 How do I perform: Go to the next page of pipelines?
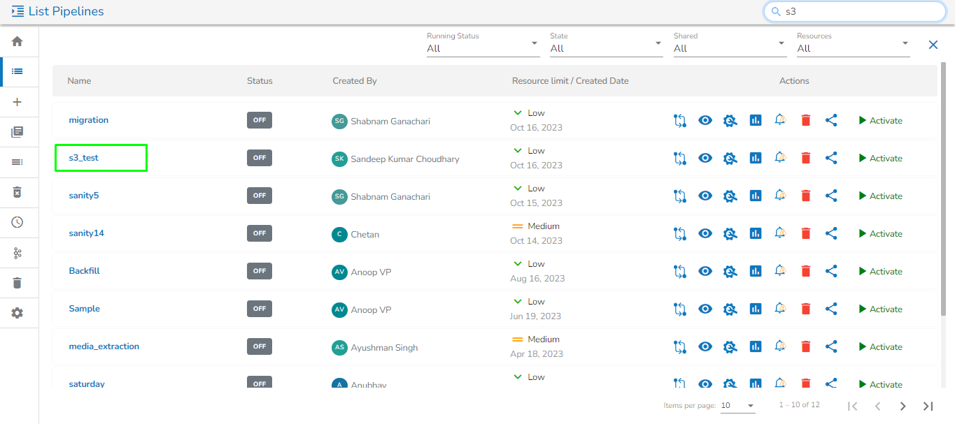point(903,406)
